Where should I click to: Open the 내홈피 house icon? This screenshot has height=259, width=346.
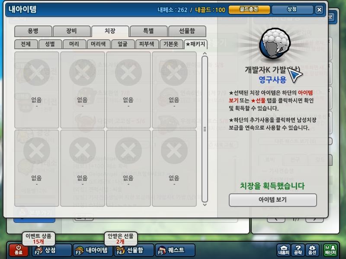[x=284, y=250]
